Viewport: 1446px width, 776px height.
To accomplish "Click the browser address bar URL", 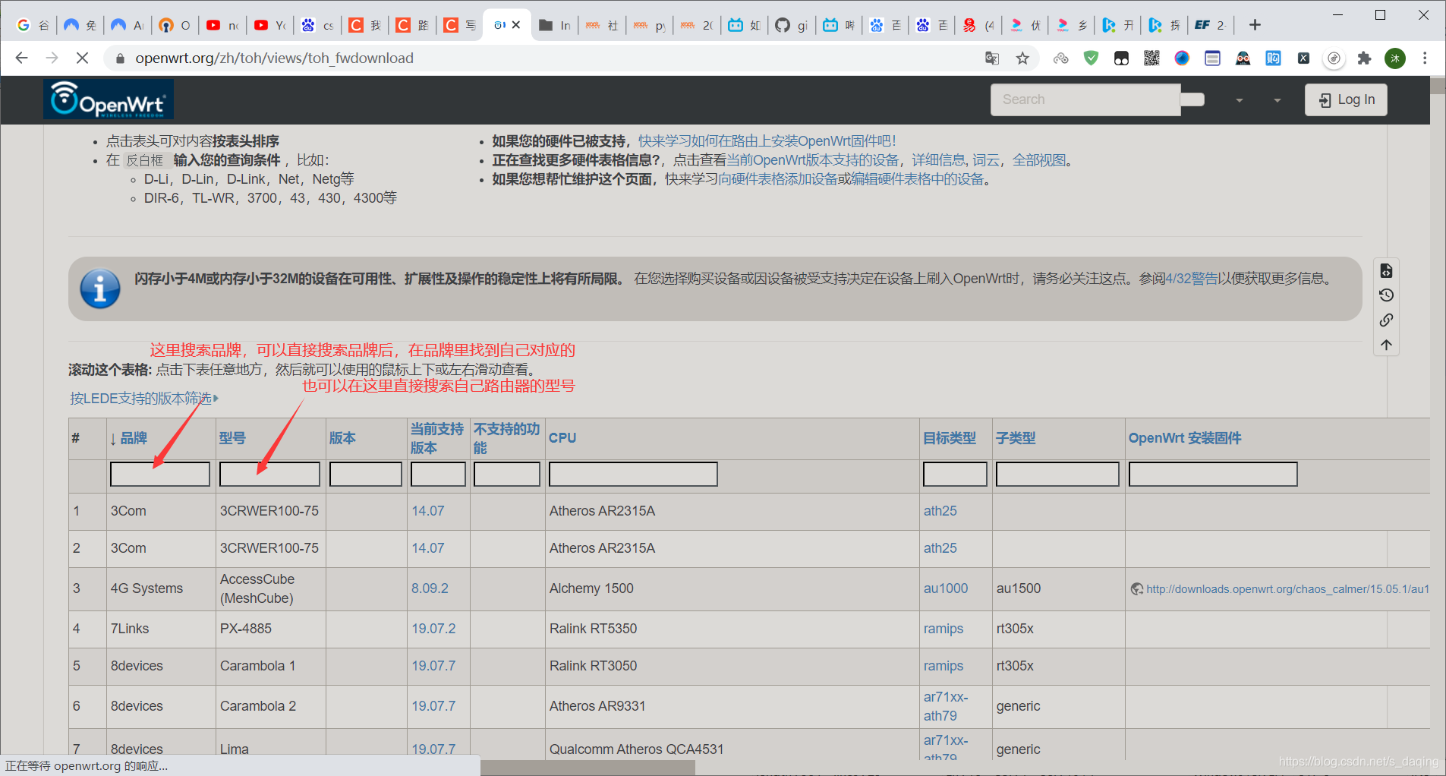I will click(x=274, y=58).
